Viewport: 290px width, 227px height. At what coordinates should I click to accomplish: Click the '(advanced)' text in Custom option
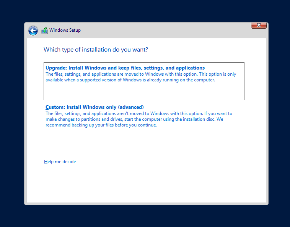coord(131,107)
